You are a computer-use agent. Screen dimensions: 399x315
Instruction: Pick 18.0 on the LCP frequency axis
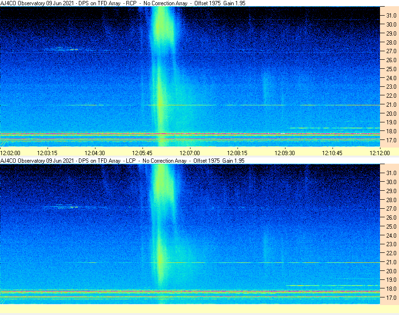click(x=391, y=289)
